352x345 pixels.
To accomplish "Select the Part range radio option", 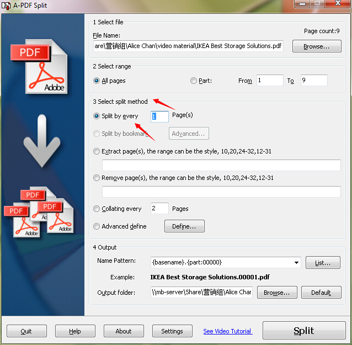I will (194, 81).
